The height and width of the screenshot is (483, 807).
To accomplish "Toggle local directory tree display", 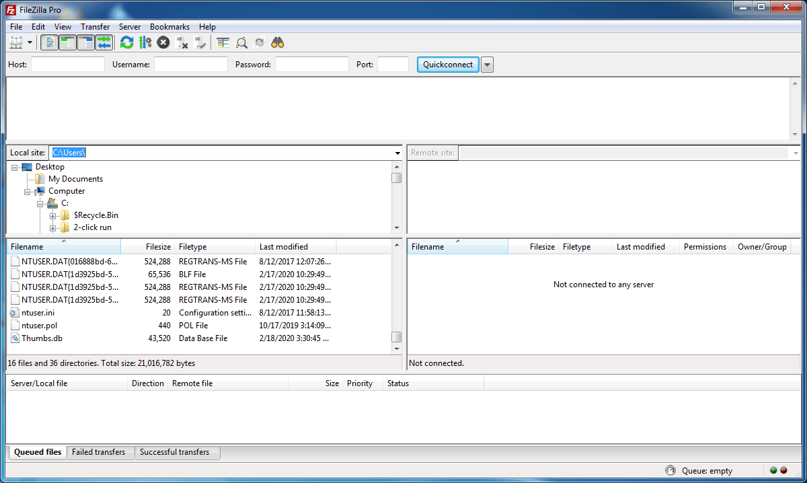I will pos(67,43).
